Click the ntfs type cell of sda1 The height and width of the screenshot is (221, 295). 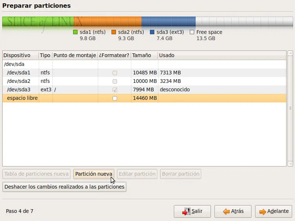point(45,73)
